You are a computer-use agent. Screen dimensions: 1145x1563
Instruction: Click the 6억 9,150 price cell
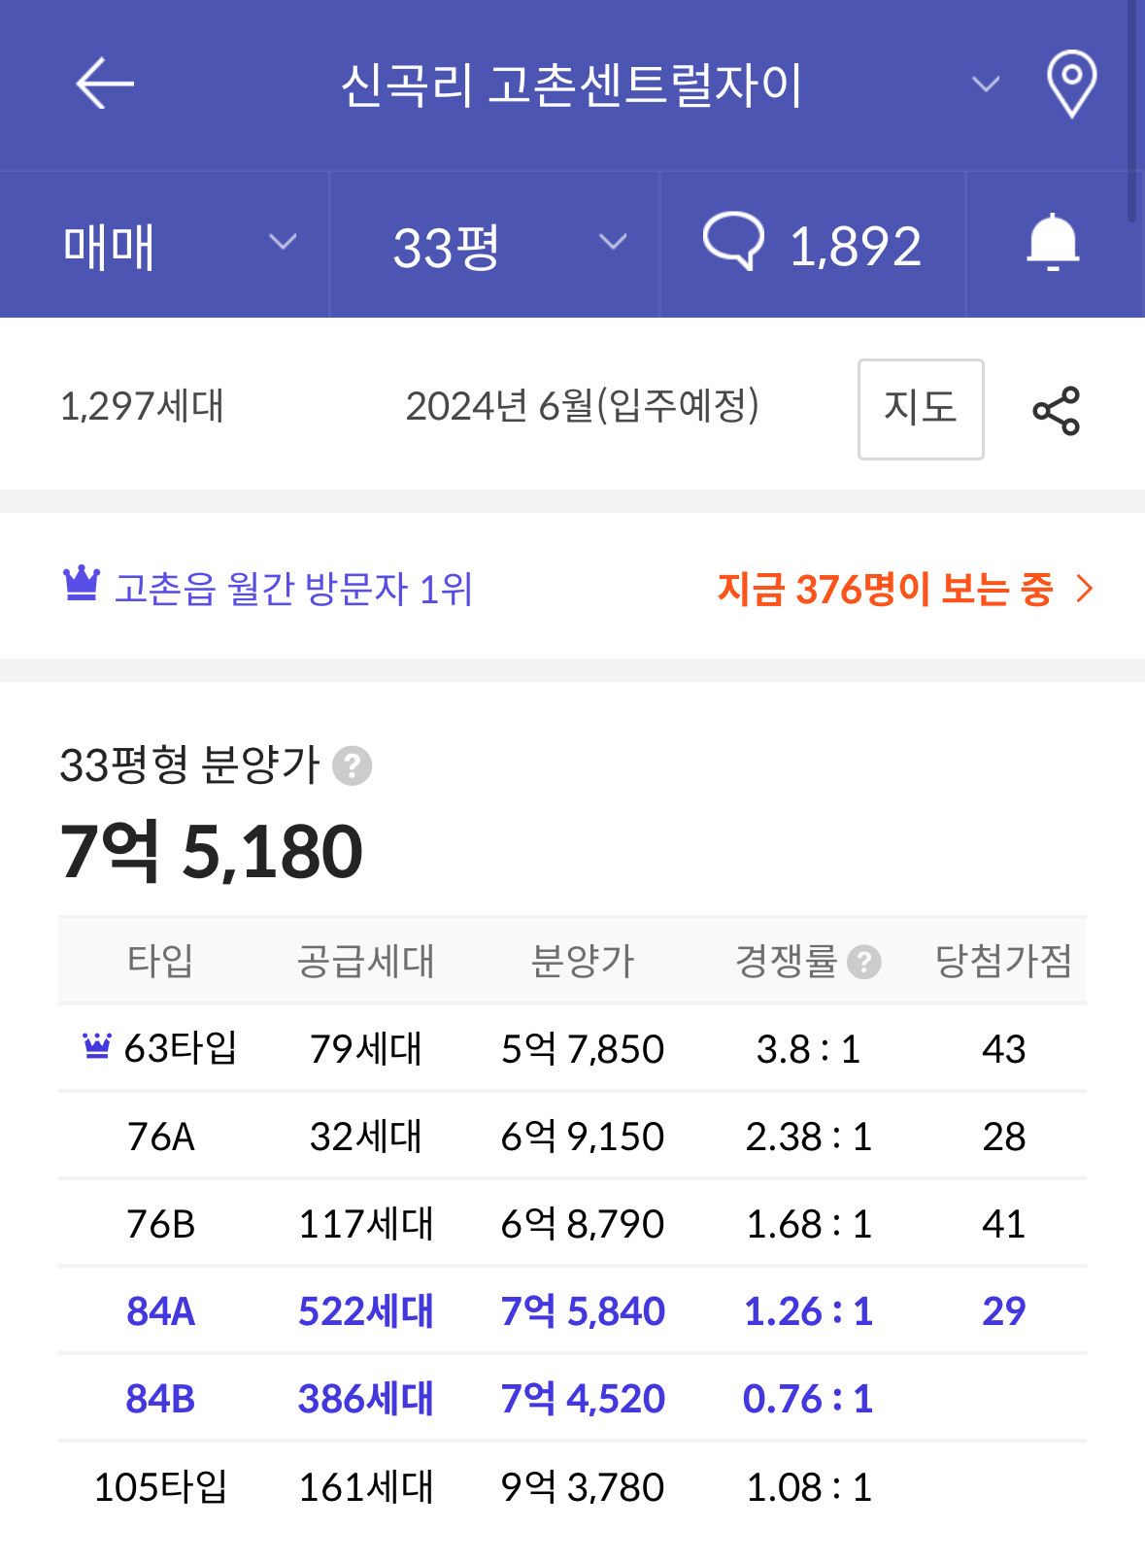(583, 1136)
